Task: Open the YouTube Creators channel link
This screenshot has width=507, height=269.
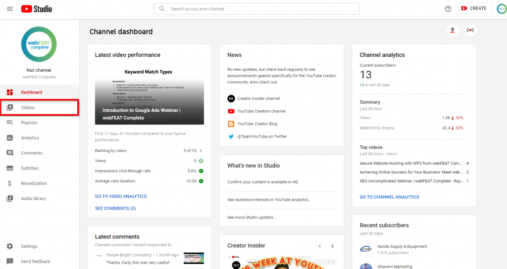Action: (261, 111)
